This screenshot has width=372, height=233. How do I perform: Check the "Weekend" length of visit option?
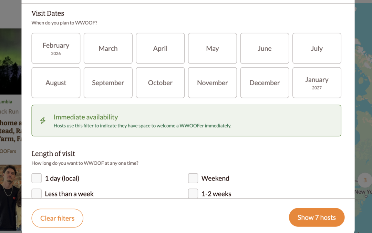(x=193, y=178)
